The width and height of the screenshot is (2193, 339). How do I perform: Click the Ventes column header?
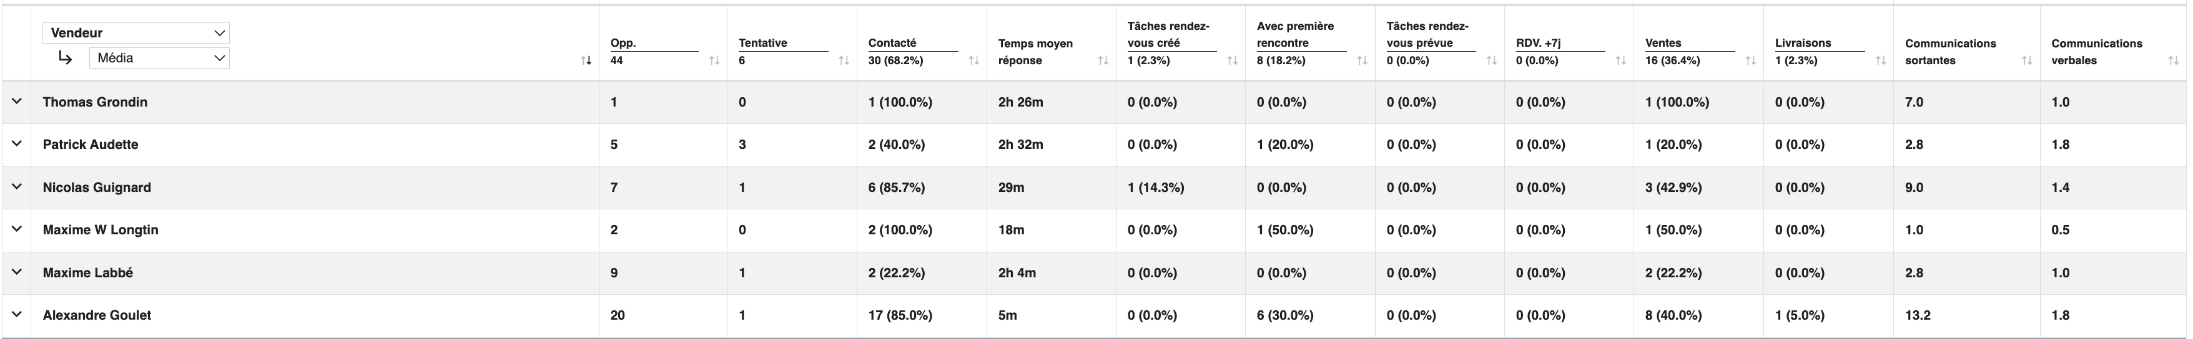click(1663, 42)
